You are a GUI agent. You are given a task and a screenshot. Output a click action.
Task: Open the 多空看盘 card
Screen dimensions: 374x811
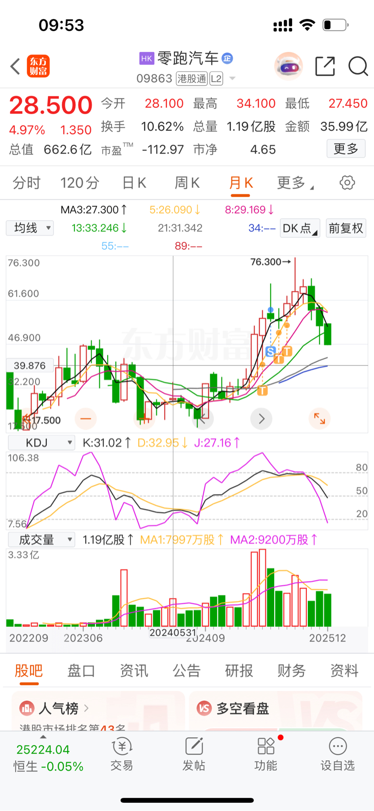pyautogui.click(x=276, y=711)
